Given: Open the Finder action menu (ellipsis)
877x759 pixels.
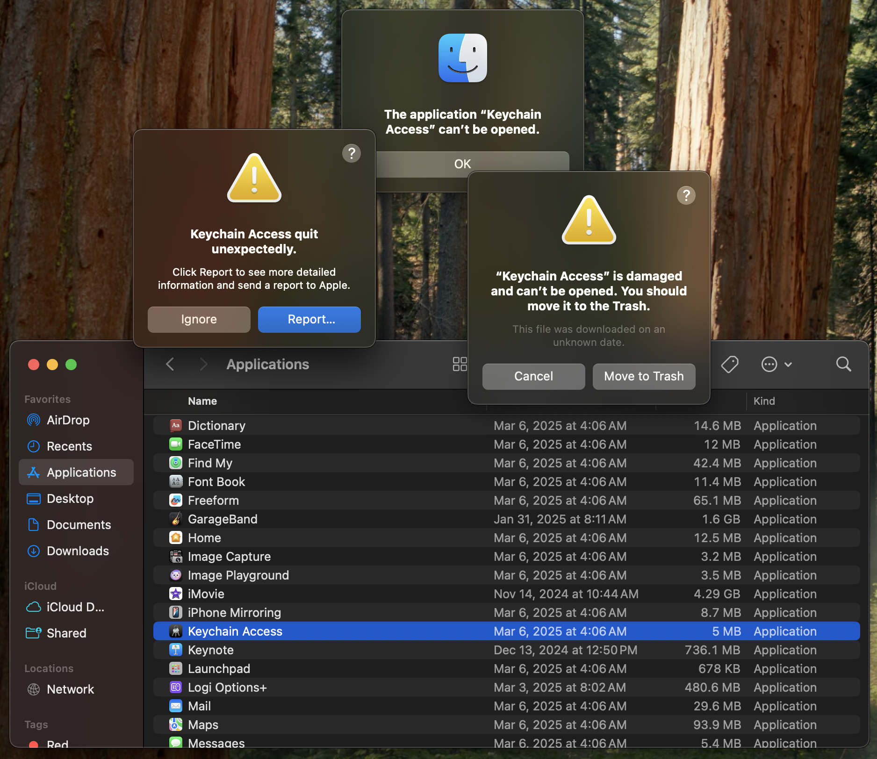Looking at the screenshot, I should (776, 364).
